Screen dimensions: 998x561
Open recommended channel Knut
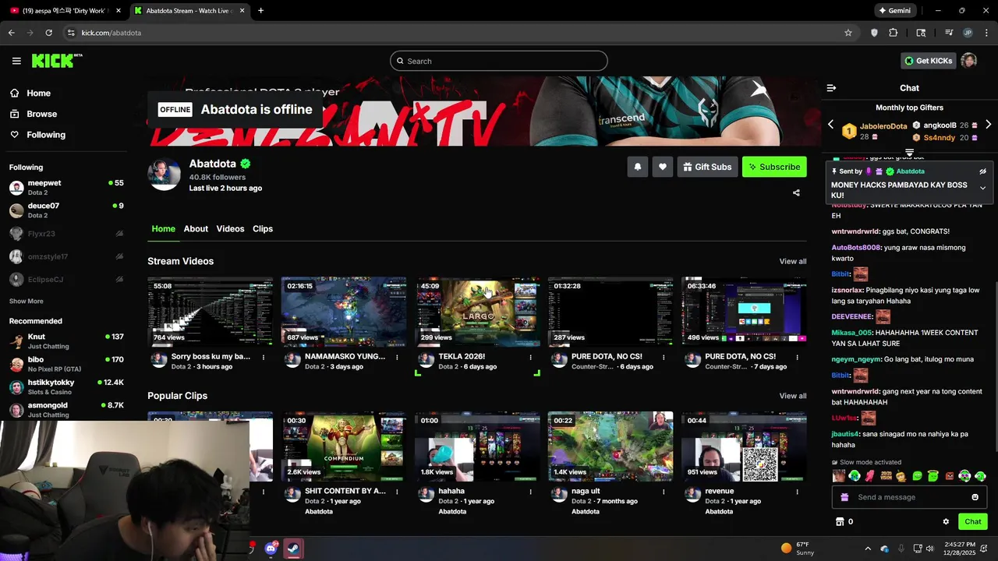pyautogui.click(x=66, y=340)
